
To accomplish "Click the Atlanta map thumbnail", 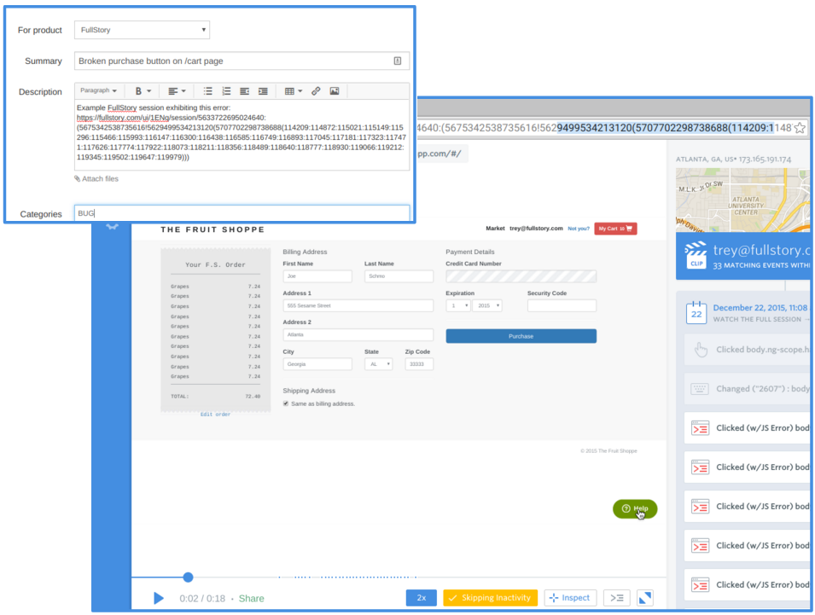I will pyautogui.click(x=742, y=200).
